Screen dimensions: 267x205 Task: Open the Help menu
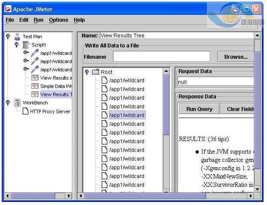[x=79, y=20]
